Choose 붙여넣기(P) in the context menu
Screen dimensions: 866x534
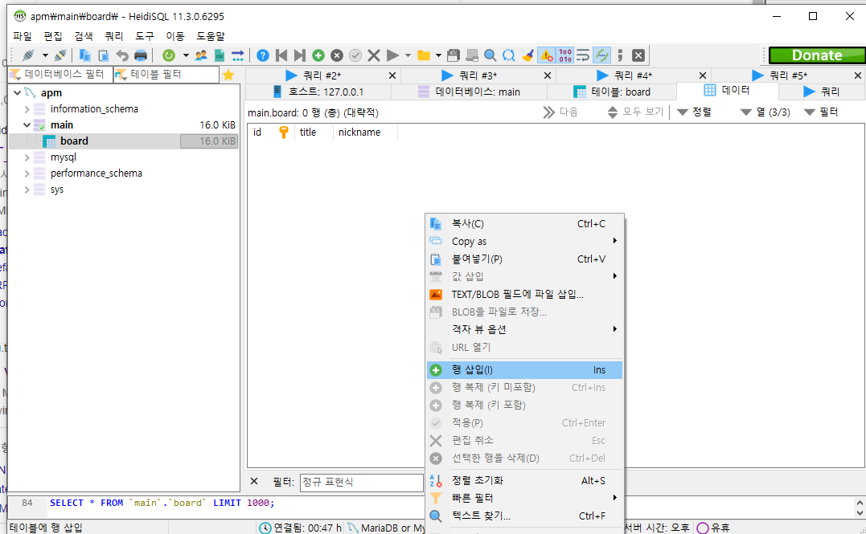[525, 259]
